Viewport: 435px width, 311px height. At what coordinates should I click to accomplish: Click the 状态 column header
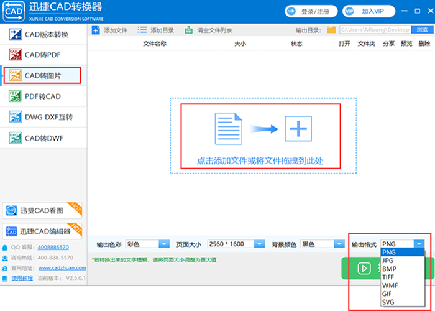click(x=296, y=44)
